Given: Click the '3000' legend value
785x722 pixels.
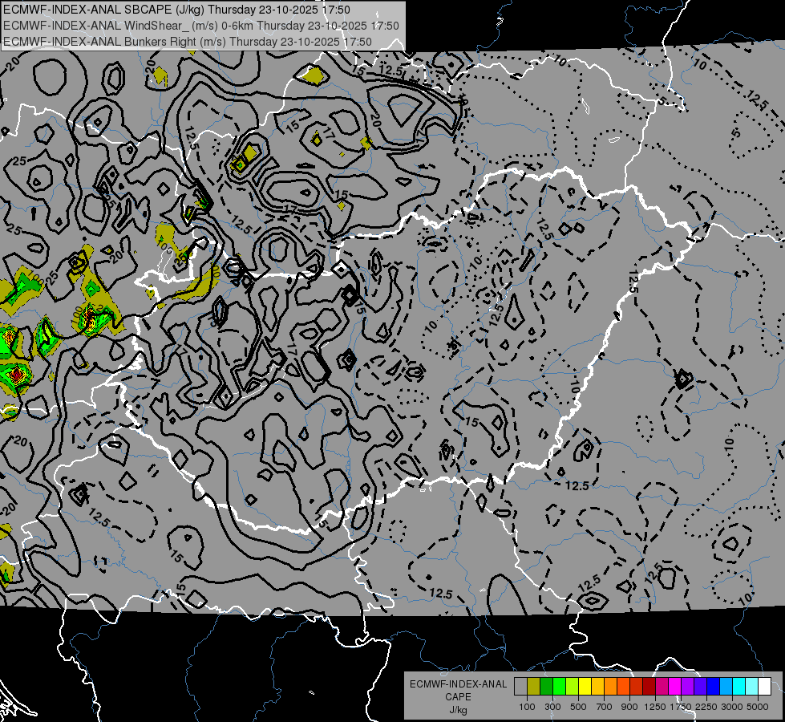Looking at the screenshot, I should (x=732, y=707).
